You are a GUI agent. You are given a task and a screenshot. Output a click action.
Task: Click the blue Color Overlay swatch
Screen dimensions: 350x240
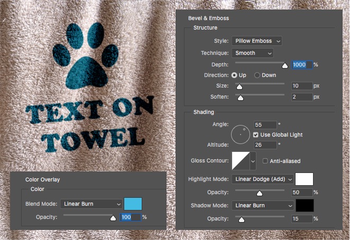tap(133, 204)
